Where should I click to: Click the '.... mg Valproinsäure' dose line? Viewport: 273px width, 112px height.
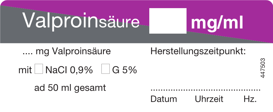coord(67,51)
